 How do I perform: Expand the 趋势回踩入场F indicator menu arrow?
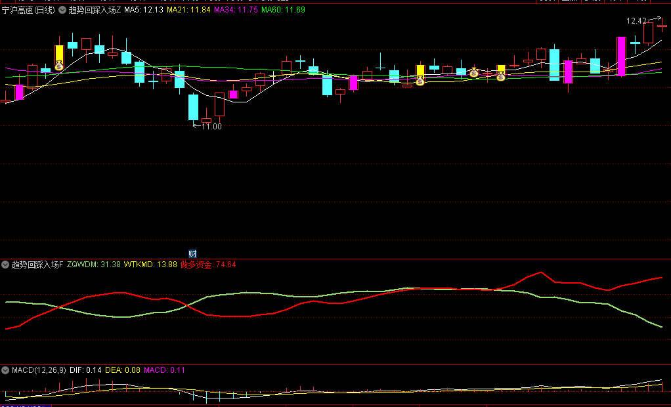click(5, 265)
